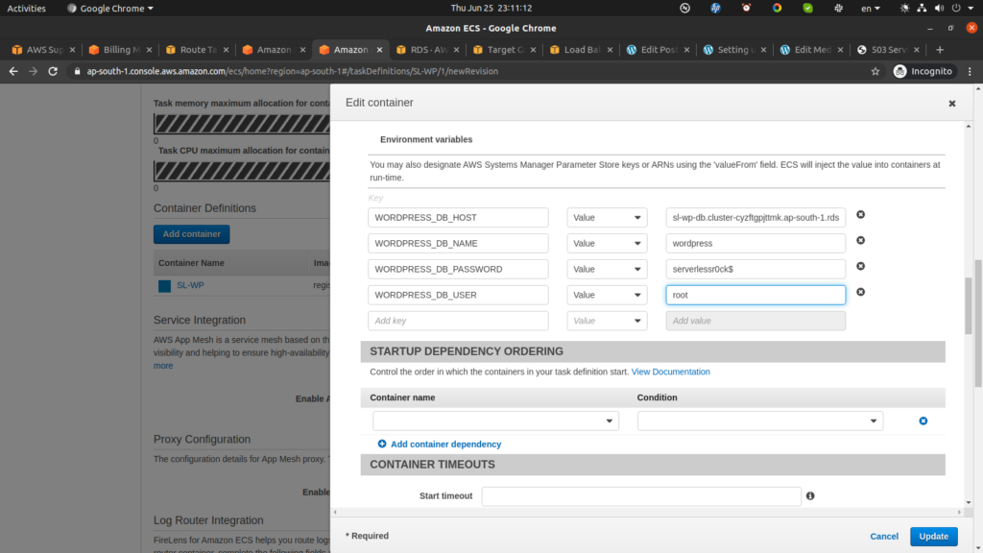Close the RDS tab
This screenshot has height=553, width=983.
click(456, 50)
